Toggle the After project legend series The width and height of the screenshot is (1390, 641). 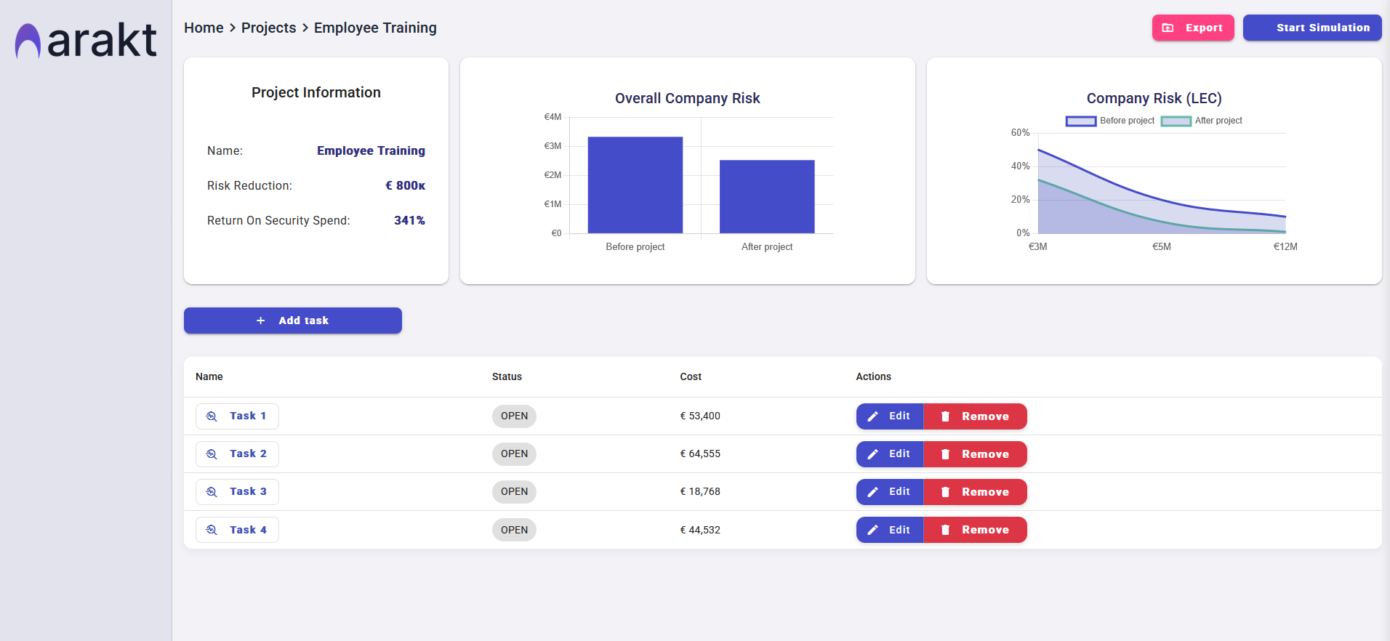coord(1202,121)
